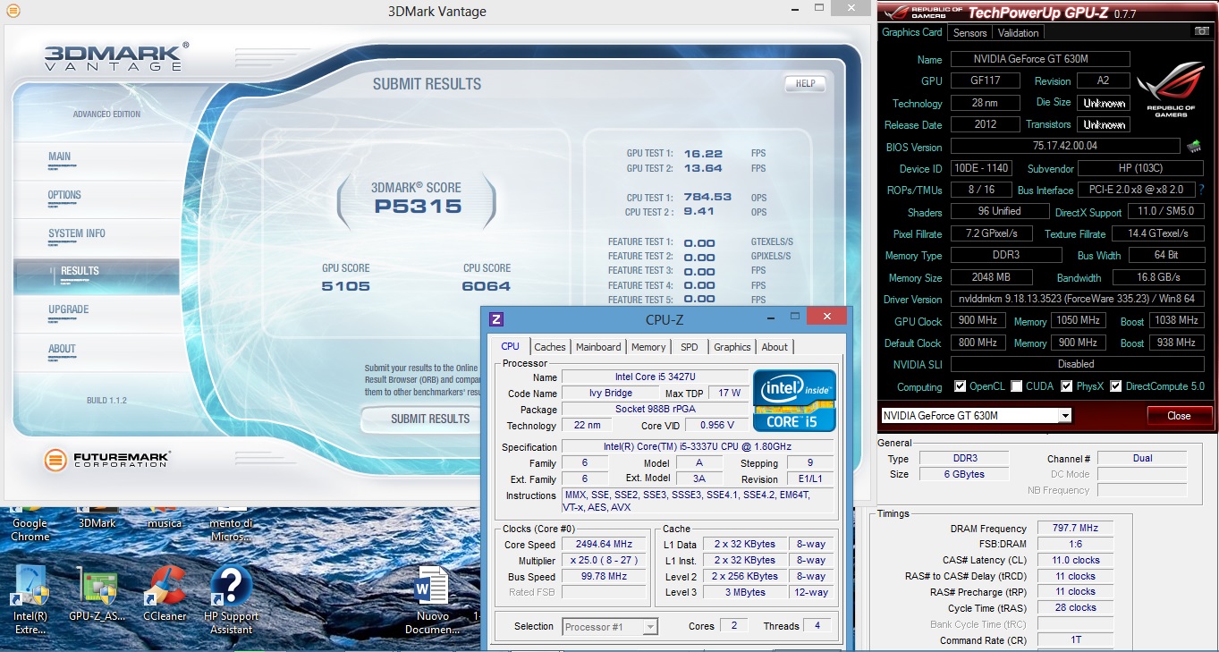Click the HELP button in 3DMark Vantage
The height and width of the screenshot is (652, 1219).
coord(805,84)
